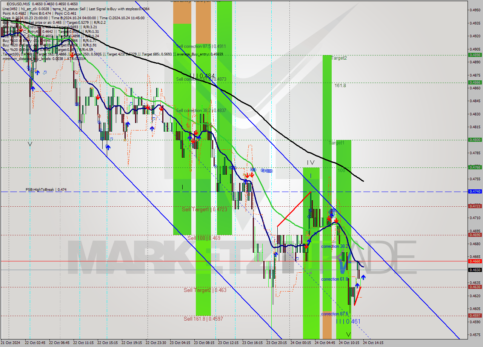This screenshot has width=483, height=347.
Task: Click the red 0.4723 price tag
Action: pyautogui.click(x=475, y=206)
